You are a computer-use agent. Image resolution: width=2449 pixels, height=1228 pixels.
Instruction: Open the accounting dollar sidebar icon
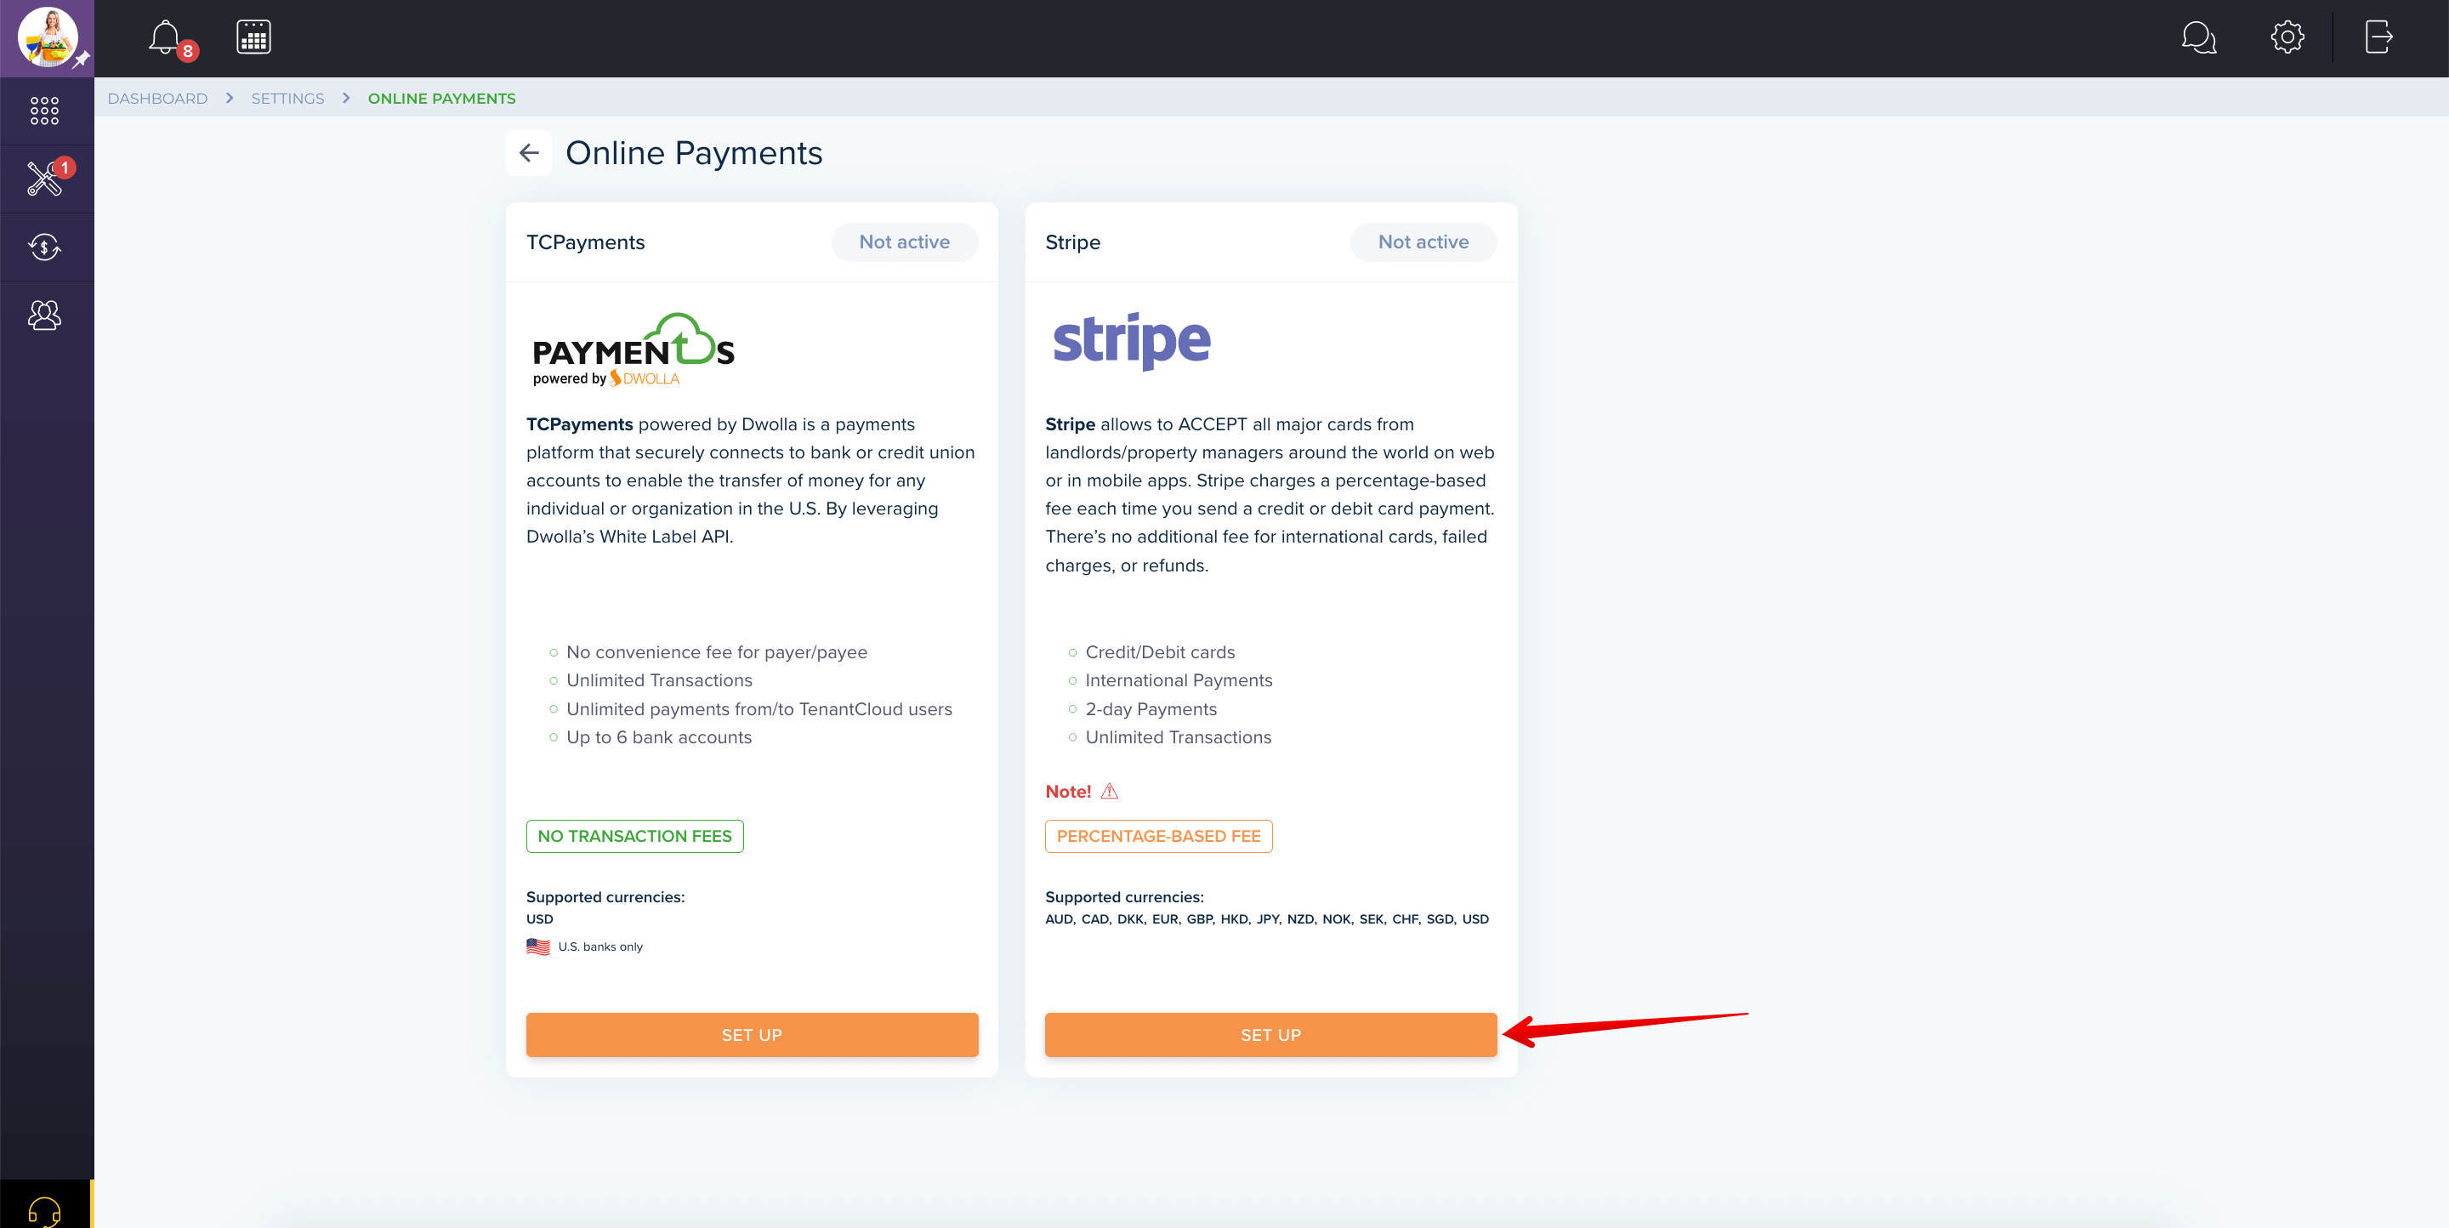pos(45,247)
